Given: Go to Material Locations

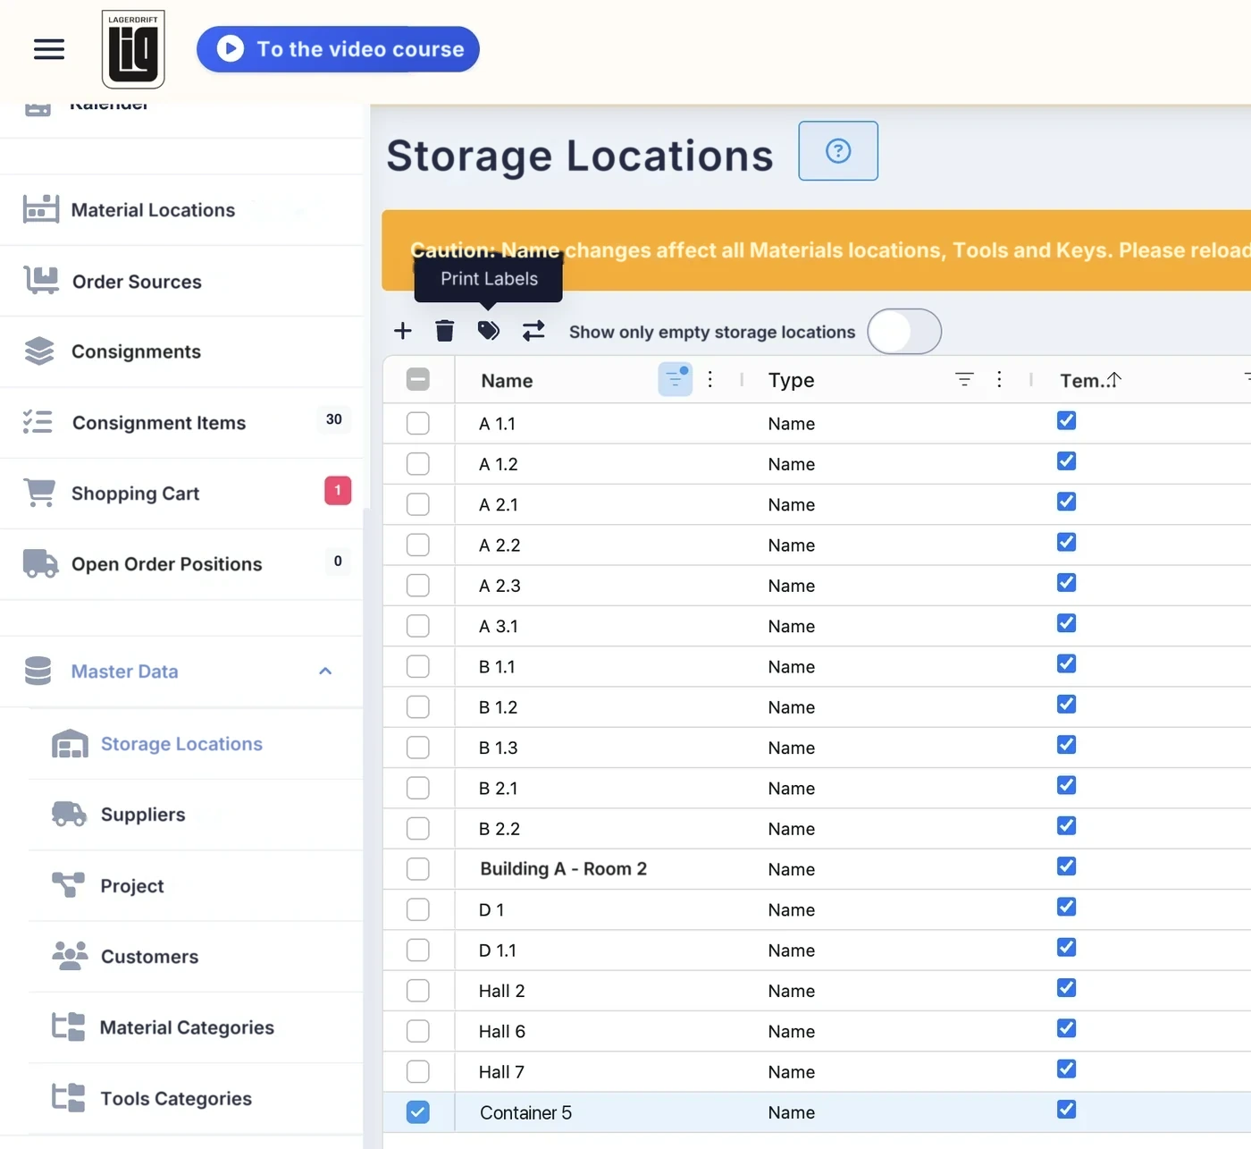Looking at the screenshot, I should (181, 210).
